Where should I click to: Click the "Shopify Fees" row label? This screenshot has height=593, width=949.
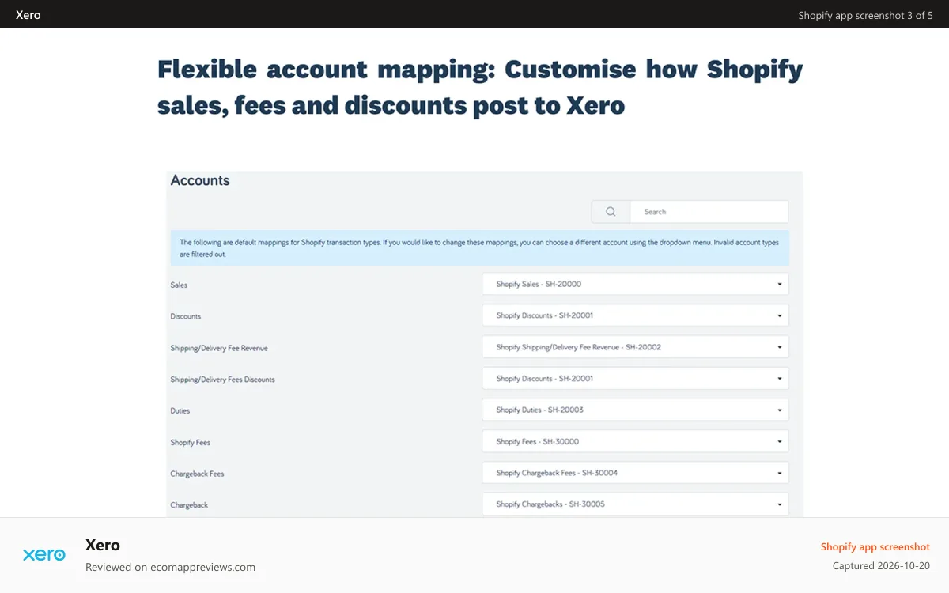click(191, 443)
